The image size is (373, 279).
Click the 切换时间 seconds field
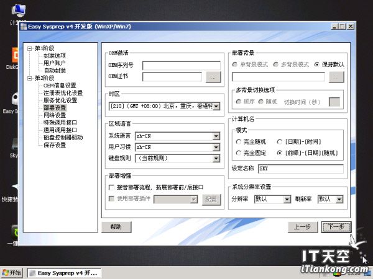(334, 102)
